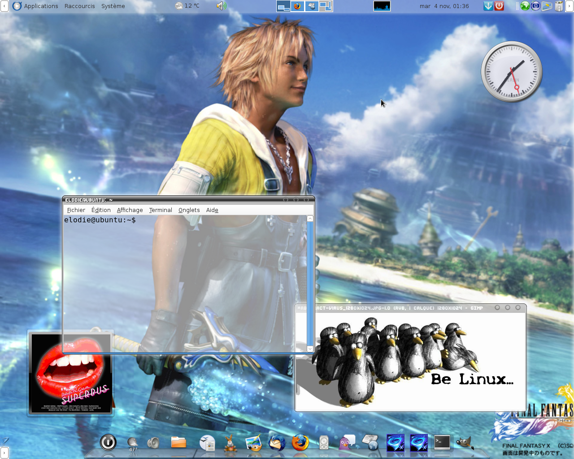Open the Fichier menu in terminal
Viewport: 574px width, 459px height.
(76, 210)
